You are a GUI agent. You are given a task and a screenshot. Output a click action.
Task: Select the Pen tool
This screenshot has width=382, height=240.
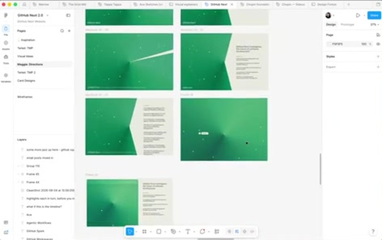tap(173, 232)
